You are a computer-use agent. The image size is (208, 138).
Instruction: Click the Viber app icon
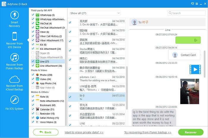pos(37,32)
